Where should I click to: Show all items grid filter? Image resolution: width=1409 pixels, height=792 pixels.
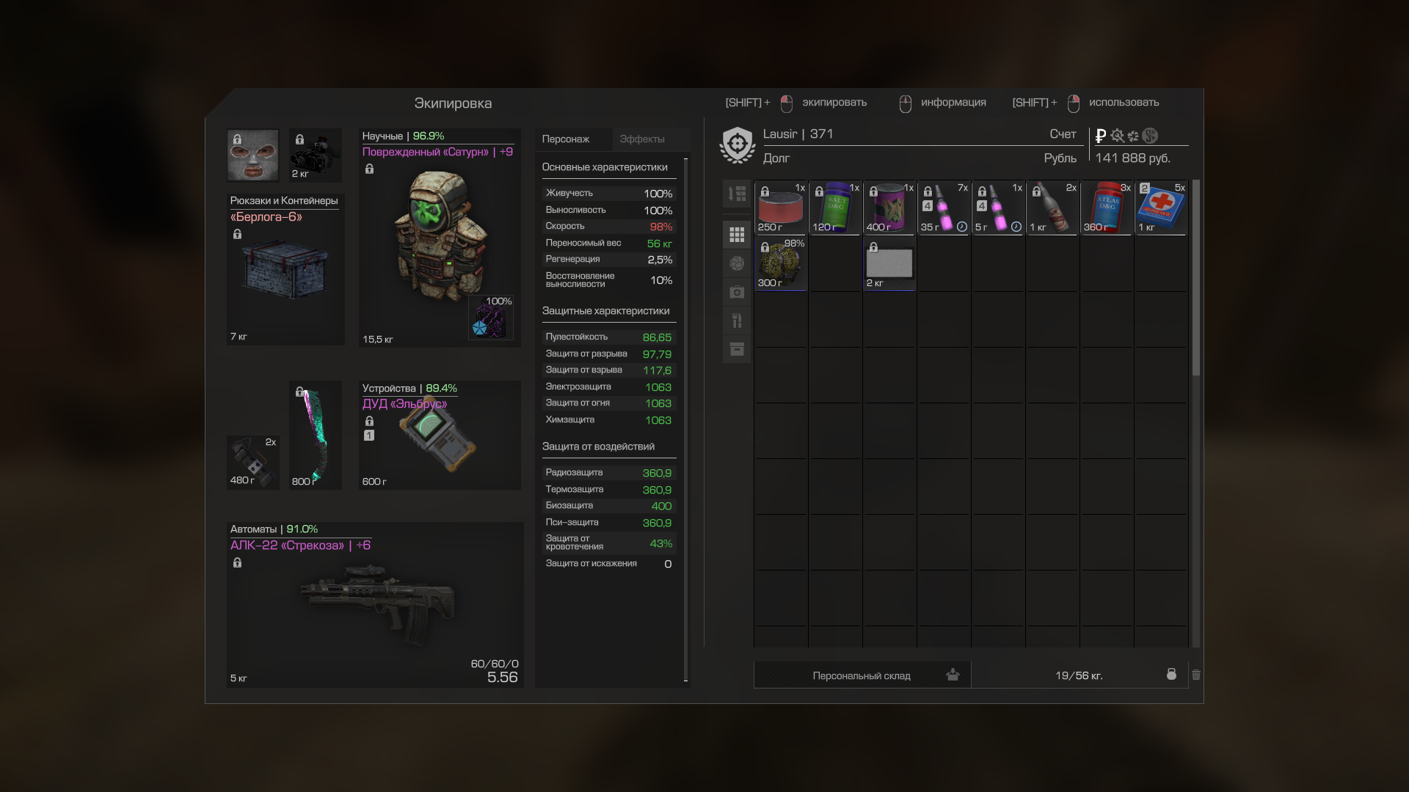point(737,235)
